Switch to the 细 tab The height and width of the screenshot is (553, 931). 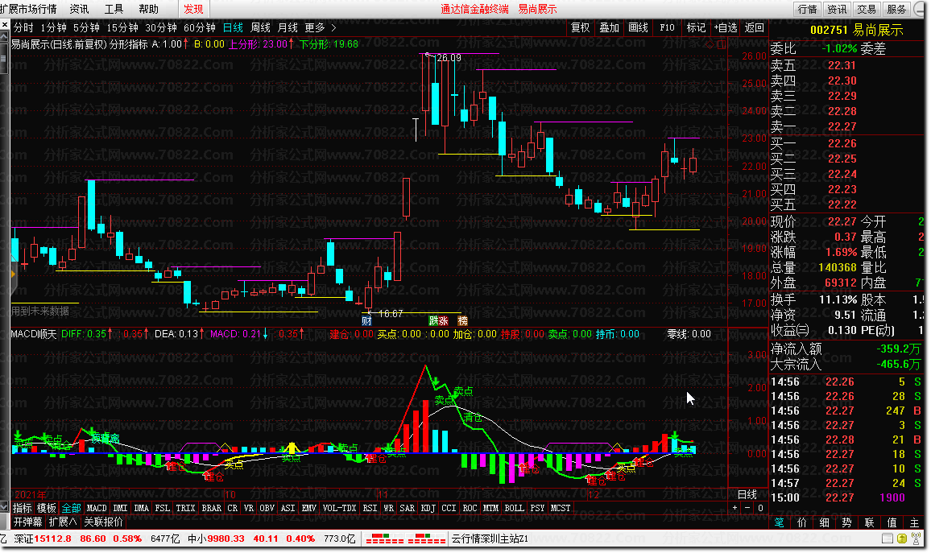coord(825,522)
